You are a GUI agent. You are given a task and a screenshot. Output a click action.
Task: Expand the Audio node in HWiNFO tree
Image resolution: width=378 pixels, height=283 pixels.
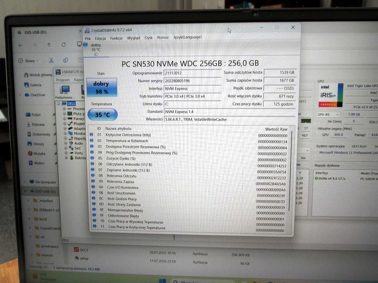tap(65, 143)
